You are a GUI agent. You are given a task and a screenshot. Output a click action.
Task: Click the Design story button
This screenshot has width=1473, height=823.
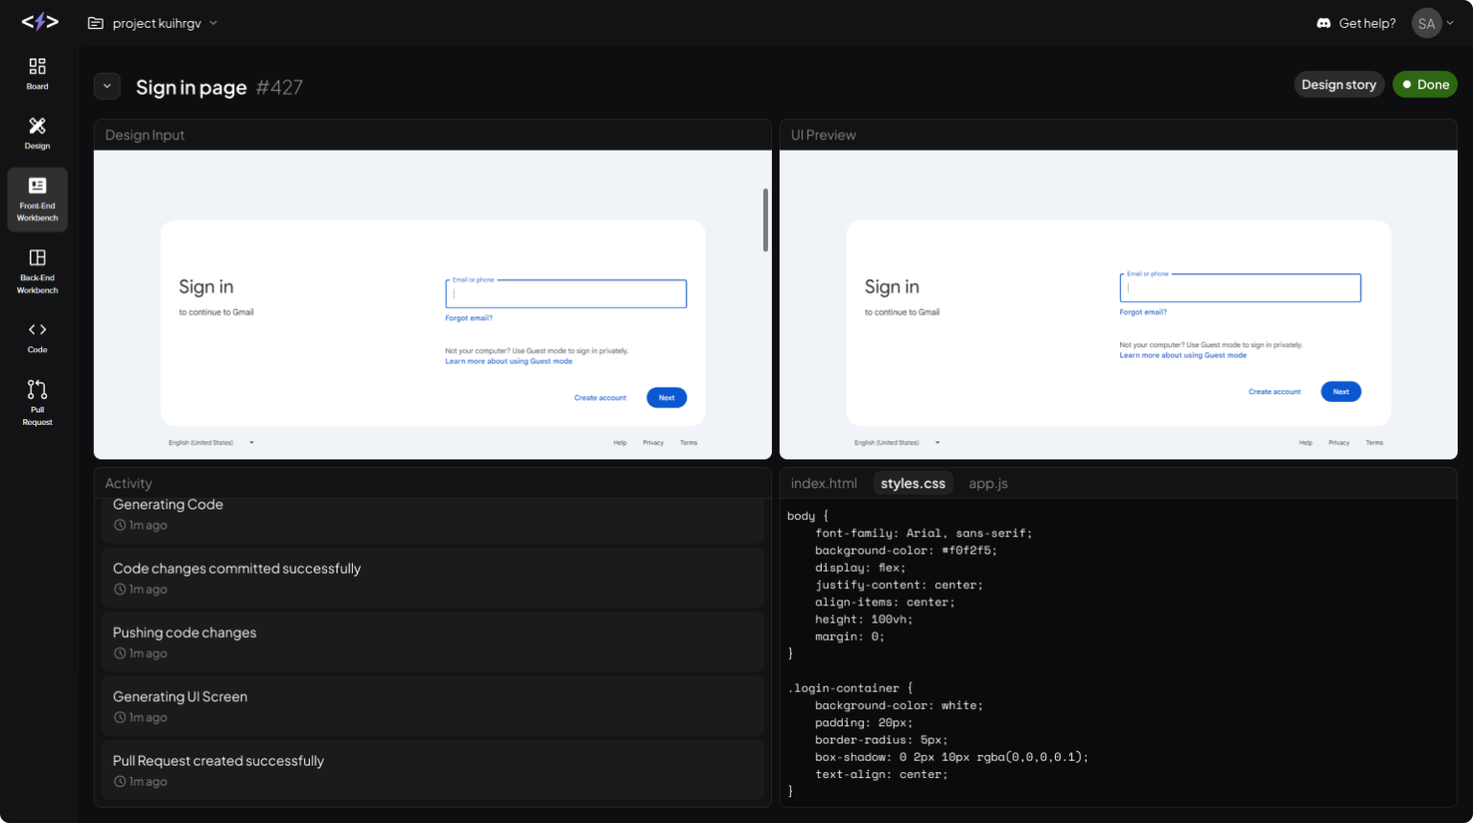click(1339, 84)
